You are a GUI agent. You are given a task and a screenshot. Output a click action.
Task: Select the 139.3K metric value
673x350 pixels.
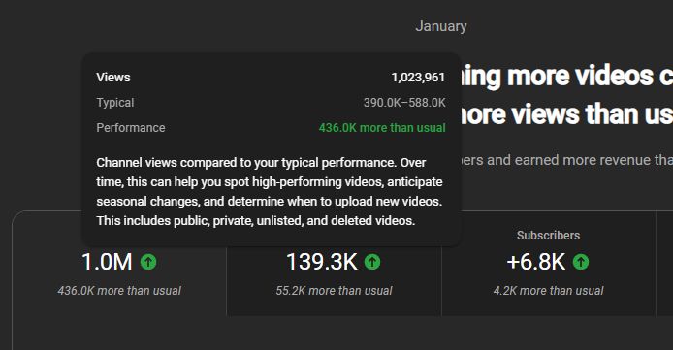(322, 262)
